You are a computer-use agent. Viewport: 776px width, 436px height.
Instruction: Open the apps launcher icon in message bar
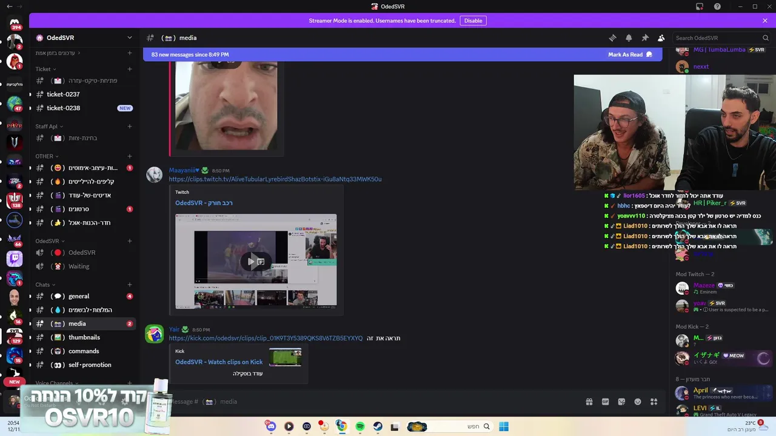(x=654, y=401)
